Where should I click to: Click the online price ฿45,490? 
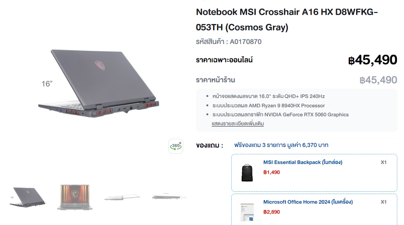373,60
